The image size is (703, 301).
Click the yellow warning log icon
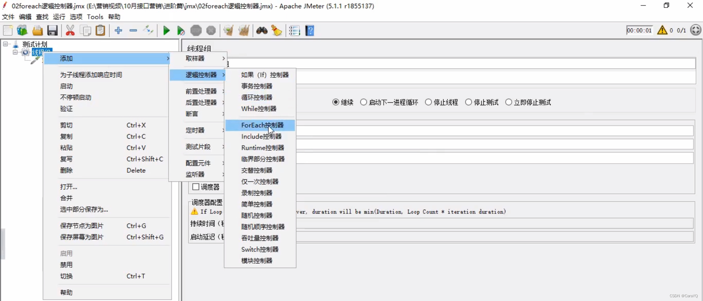pos(662,30)
